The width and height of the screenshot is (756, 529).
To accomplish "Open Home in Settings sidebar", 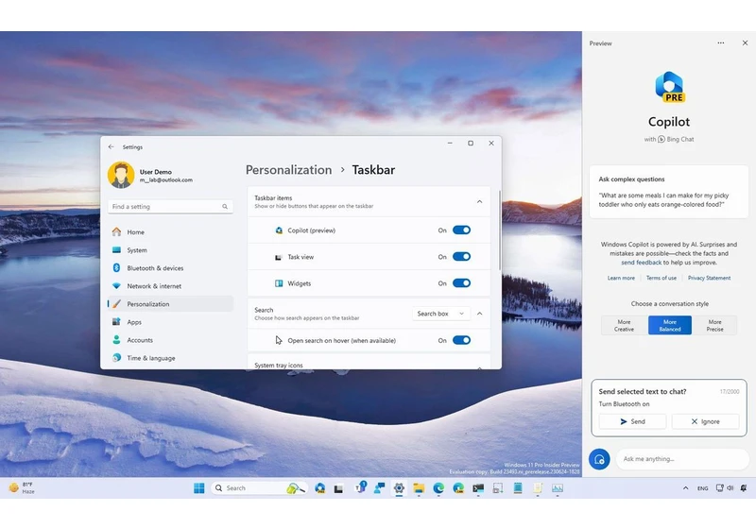I will tap(170, 232).
